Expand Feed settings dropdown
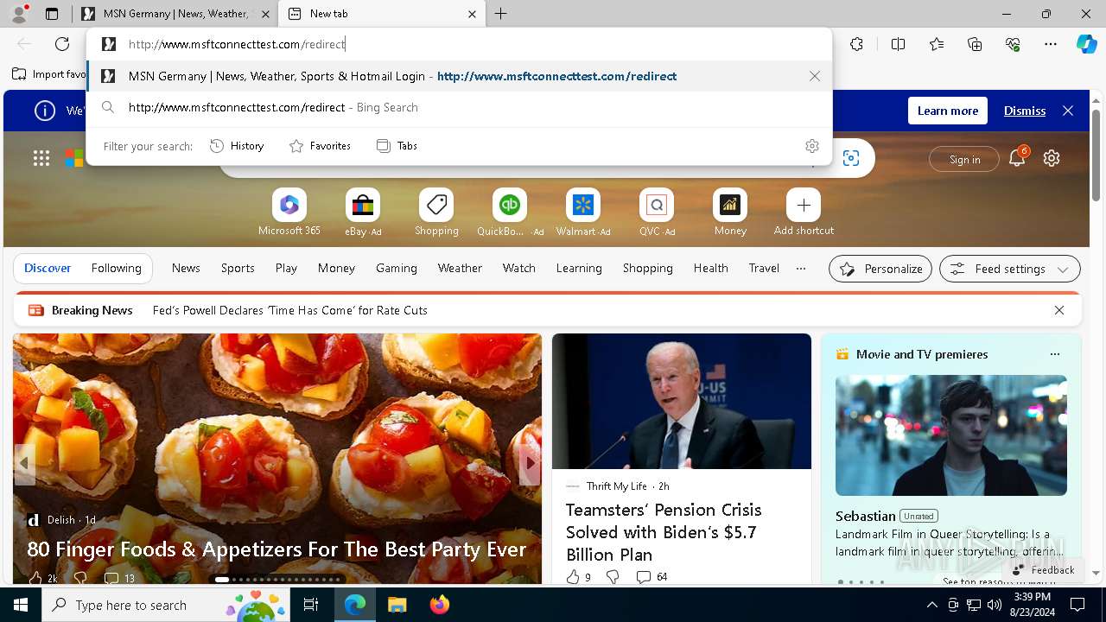The width and height of the screenshot is (1106, 622). coord(1009,269)
